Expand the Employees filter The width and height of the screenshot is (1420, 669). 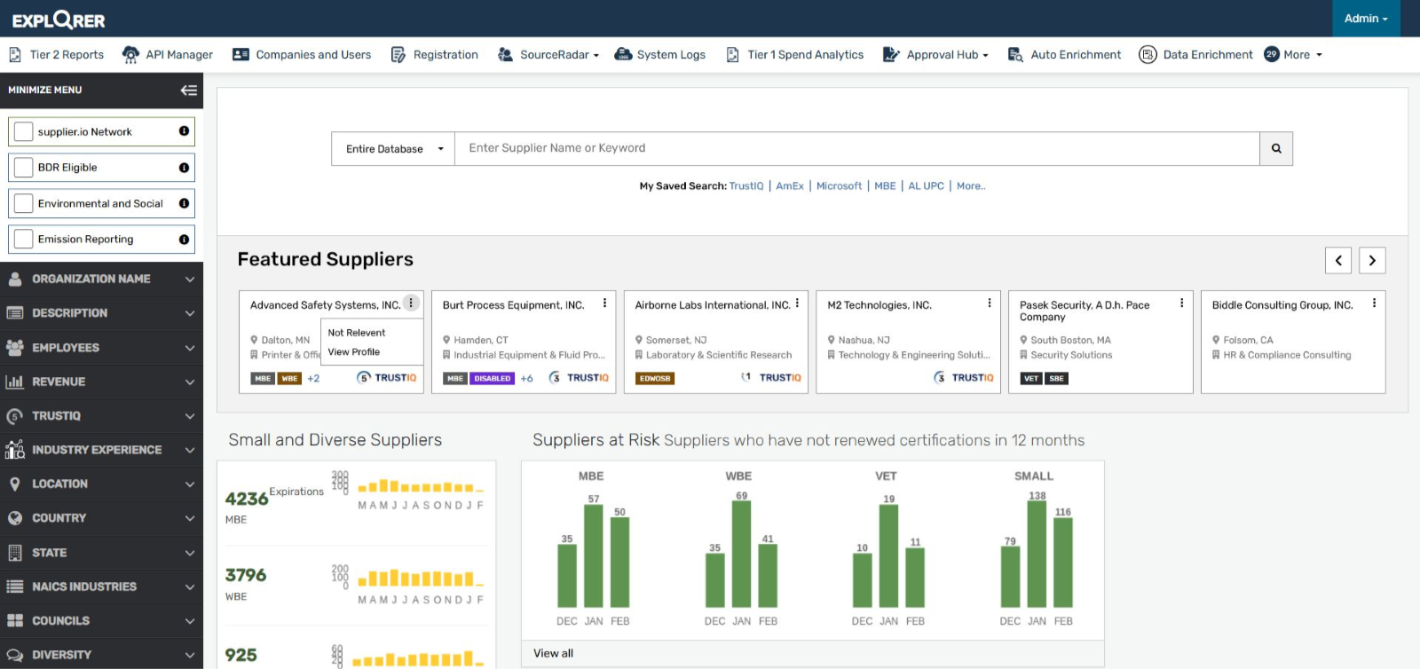pos(101,348)
